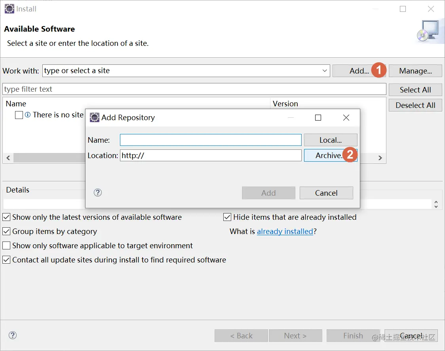Maximize the Add Repository dialog

pyautogui.click(x=318, y=117)
